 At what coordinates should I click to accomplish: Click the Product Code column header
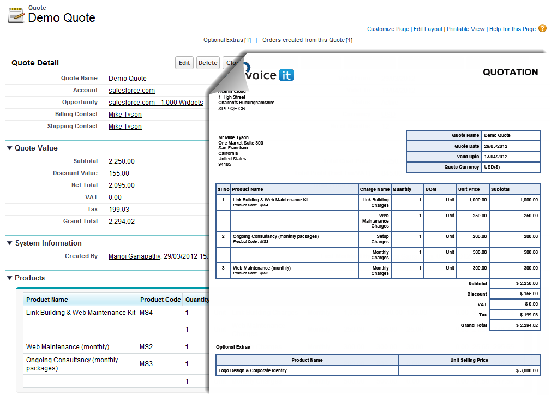click(160, 300)
